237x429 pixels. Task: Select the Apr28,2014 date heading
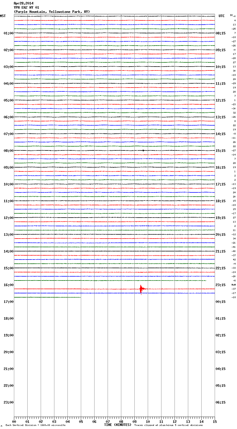click(x=23, y=3)
